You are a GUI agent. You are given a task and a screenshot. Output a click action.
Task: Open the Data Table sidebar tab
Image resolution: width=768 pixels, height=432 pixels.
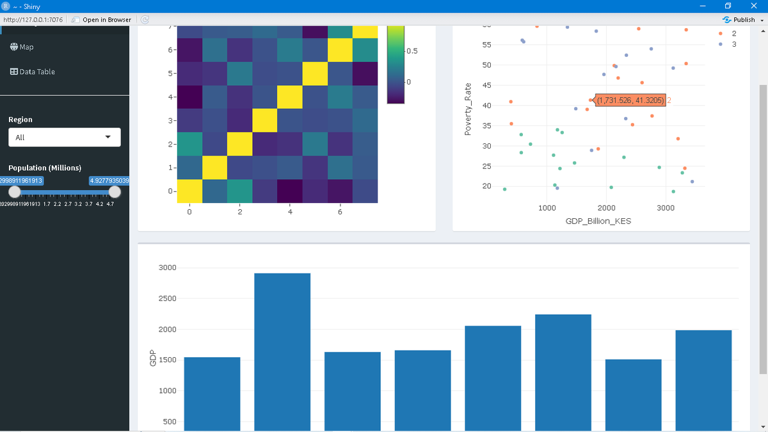click(32, 72)
